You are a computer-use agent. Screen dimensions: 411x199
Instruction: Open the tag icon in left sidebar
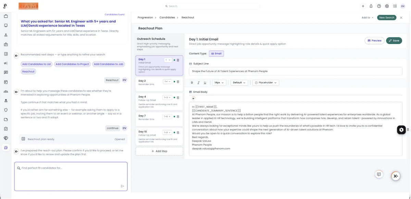coord(6,138)
